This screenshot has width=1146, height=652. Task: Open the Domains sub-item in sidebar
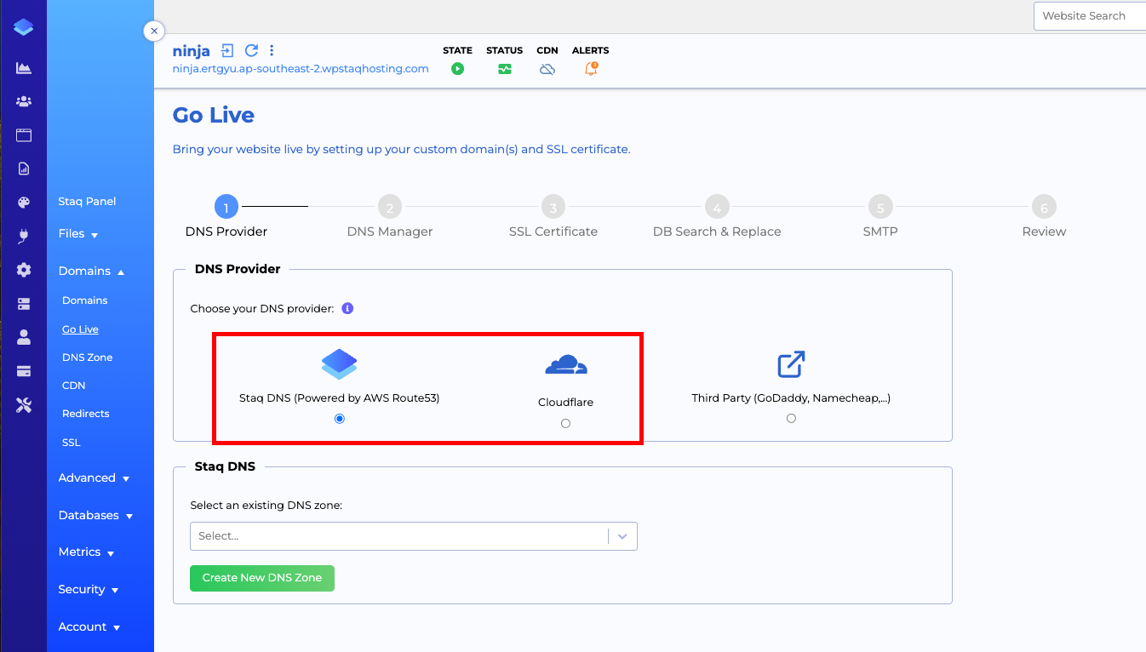[x=85, y=300]
